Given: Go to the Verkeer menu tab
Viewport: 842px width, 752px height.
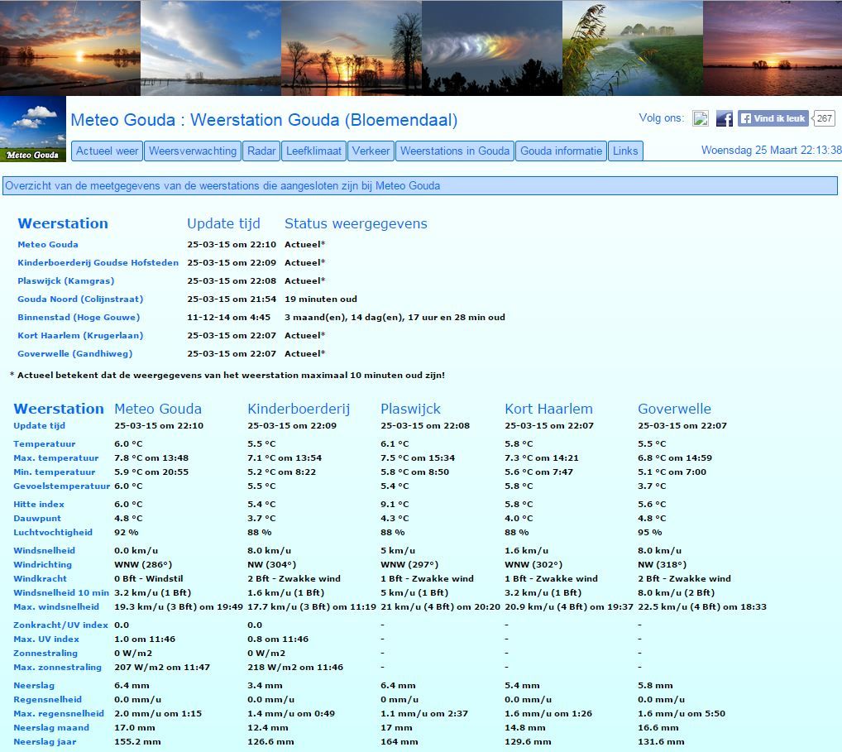Looking at the screenshot, I should pyautogui.click(x=371, y=151).
